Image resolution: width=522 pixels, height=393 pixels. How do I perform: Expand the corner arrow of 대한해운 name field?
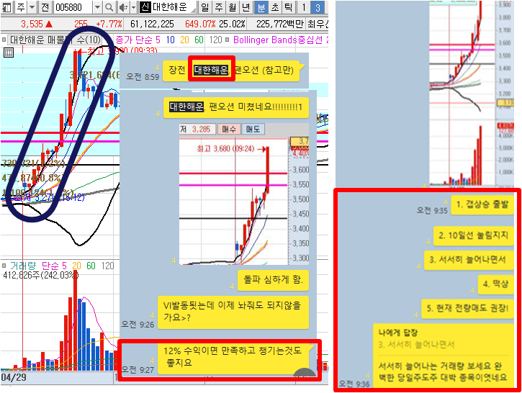(x=193, y=11)
